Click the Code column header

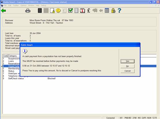pyautogui.click(x=5, y=56)
